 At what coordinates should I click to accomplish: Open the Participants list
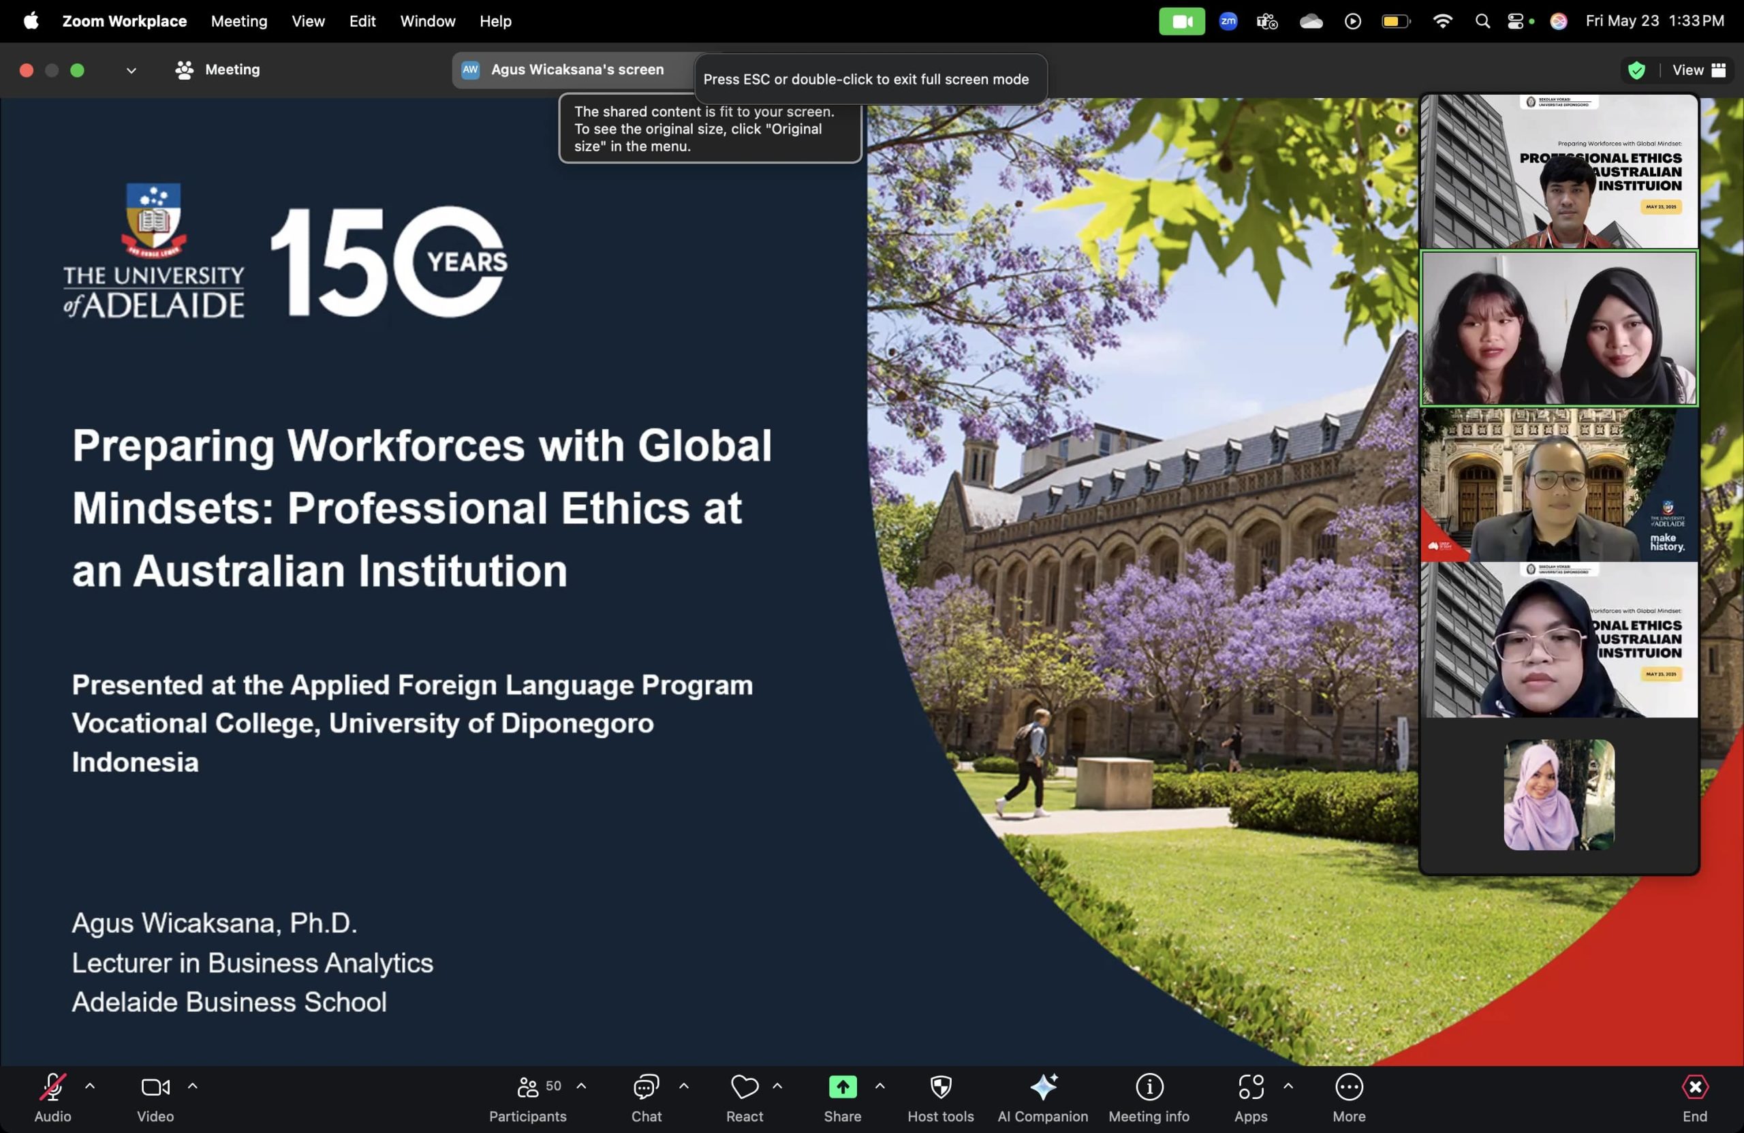(x=527, y=1096)
